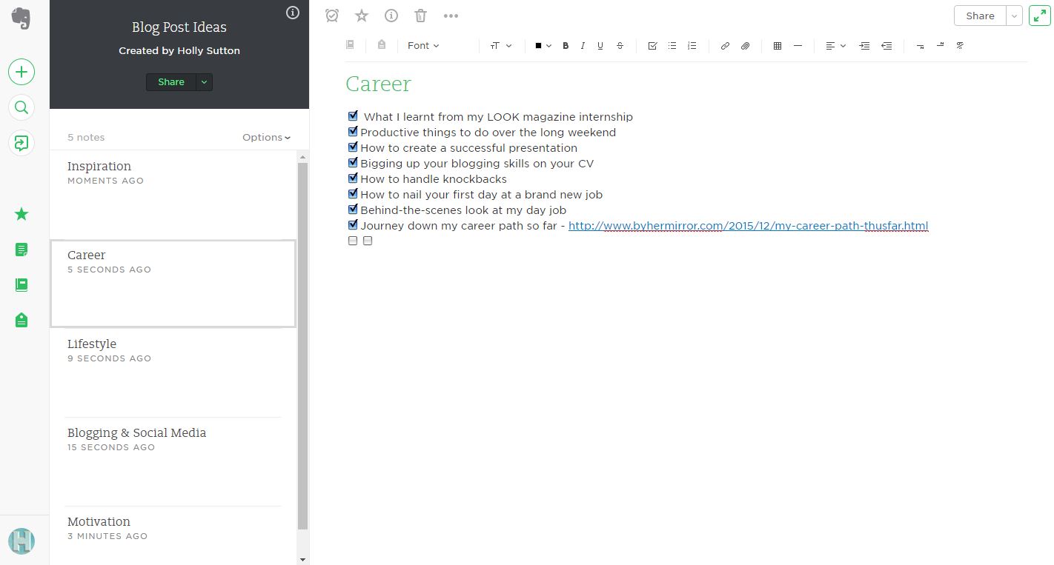Select the Career note in list

(173, 284)
